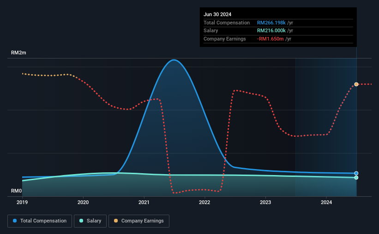Click the teal Salary legend dot

(81, 221)
